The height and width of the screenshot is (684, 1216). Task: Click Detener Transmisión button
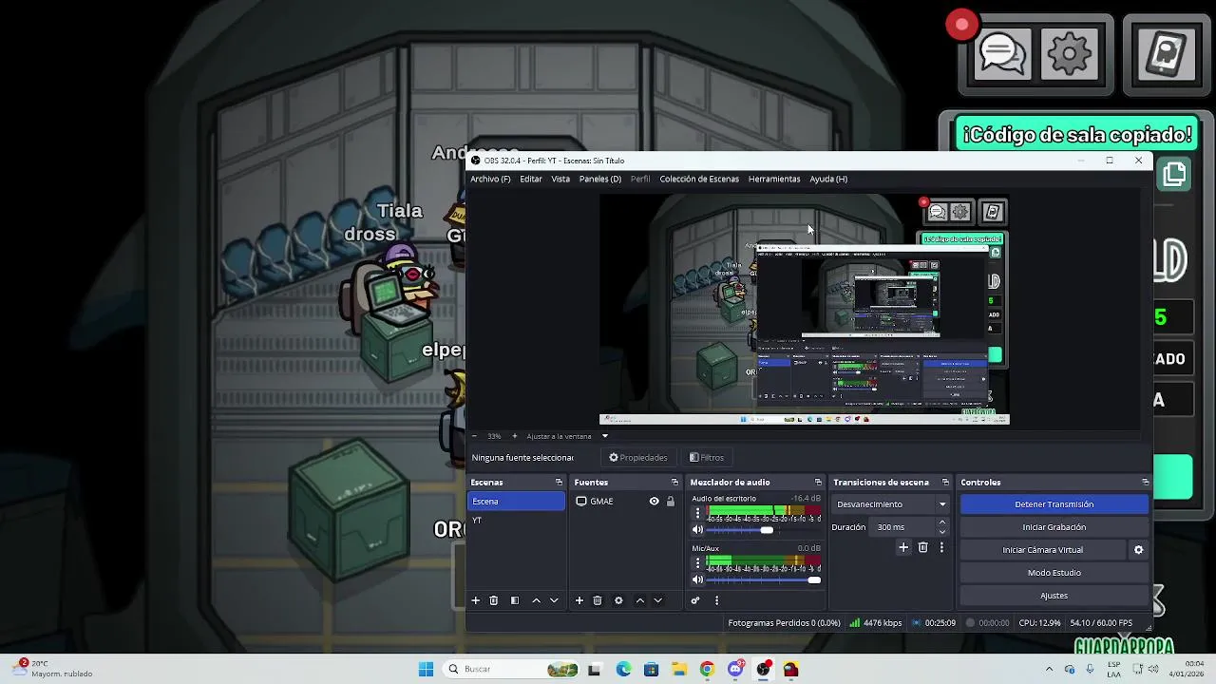[1054, 504]
